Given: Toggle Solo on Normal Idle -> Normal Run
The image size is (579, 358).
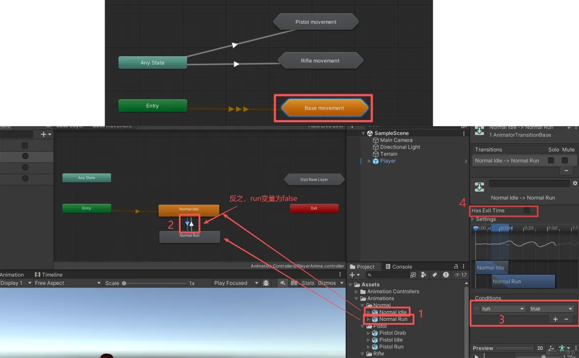Looking at the screenshot, I should point(551,161).
